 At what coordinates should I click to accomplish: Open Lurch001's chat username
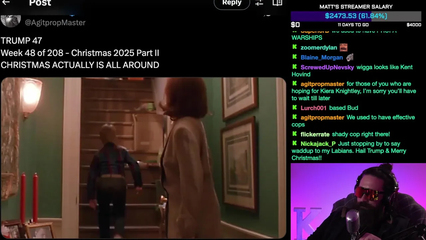tap(314, 108)
